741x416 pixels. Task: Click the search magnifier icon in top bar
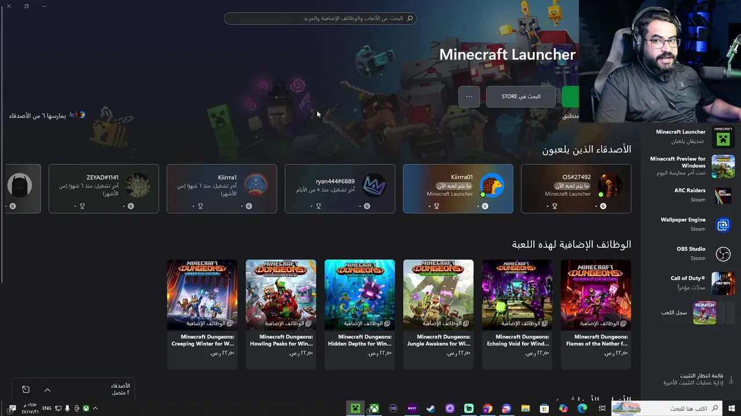coord(410,18)
